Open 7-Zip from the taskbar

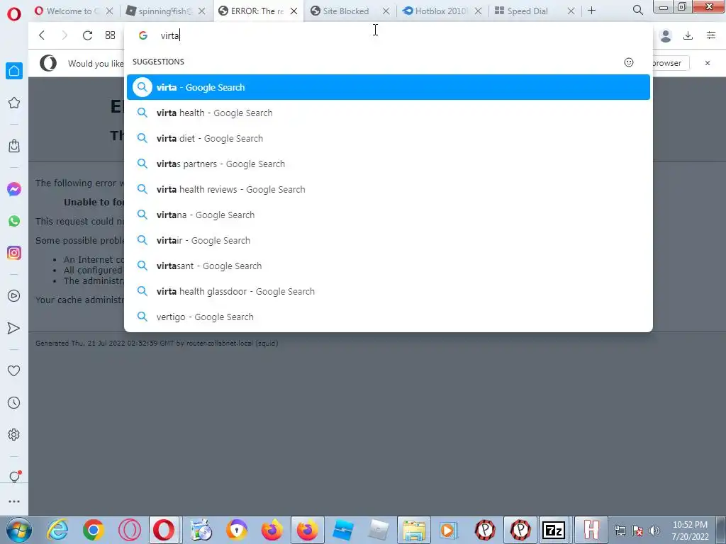click(x=554, y=530)
